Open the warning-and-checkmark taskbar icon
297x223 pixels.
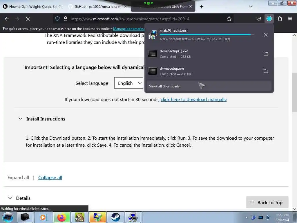[x=97, y=217]
